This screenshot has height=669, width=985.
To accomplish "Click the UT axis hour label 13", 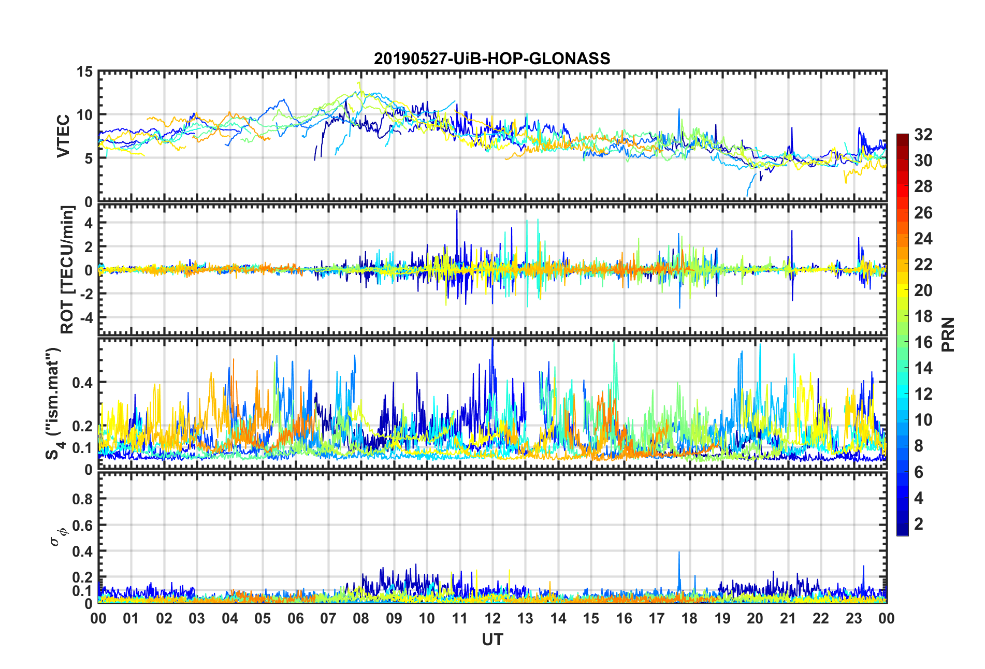I will tap(525, 618).
